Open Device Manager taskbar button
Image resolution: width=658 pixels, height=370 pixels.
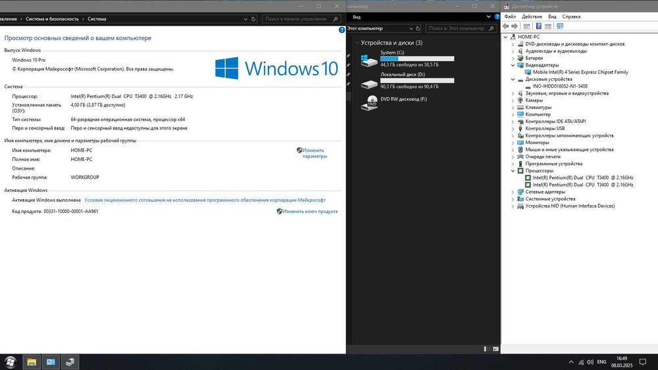70,362
